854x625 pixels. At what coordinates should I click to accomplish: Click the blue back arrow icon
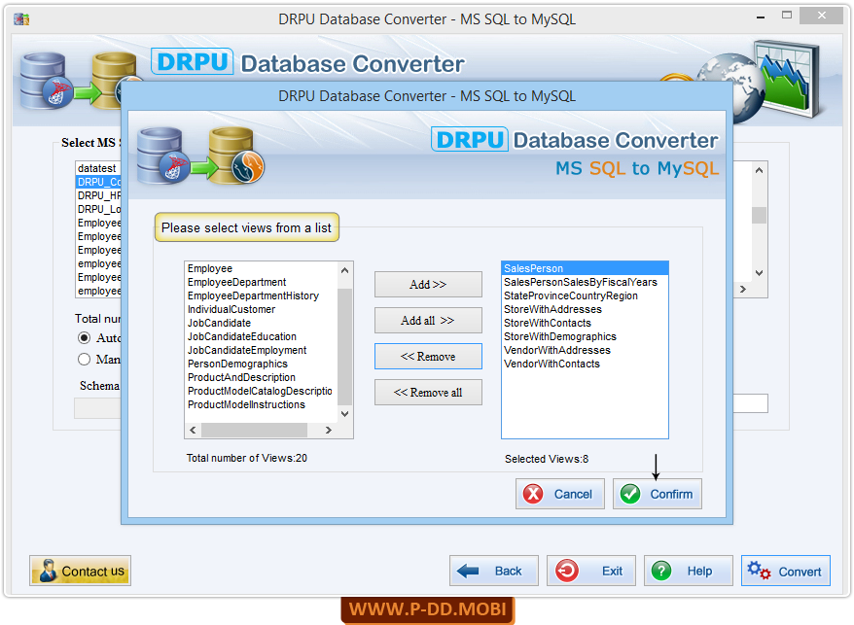coord(467,571)
